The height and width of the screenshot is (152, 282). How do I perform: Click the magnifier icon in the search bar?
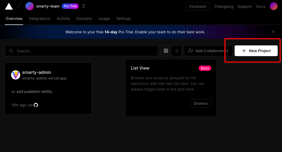11,51
